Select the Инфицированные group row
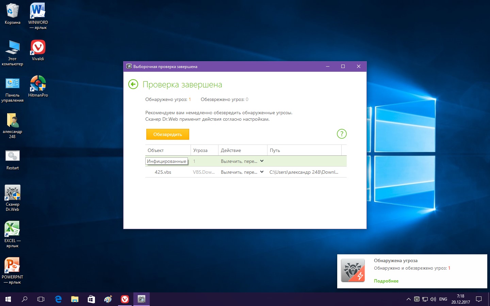Image resolution: width=490 pixels, height=306 pixels. point(246,161)
